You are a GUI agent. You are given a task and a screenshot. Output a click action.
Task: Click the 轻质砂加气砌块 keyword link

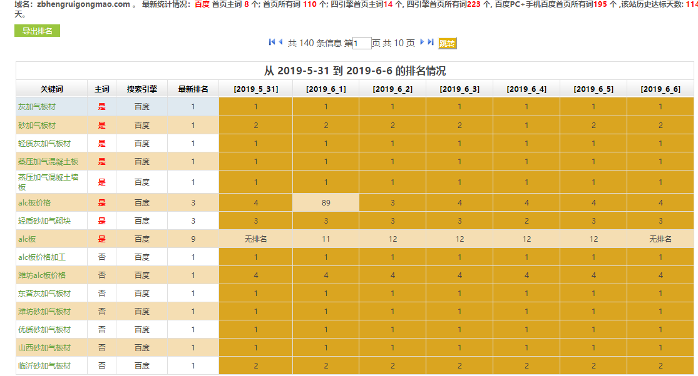(44, 221)
